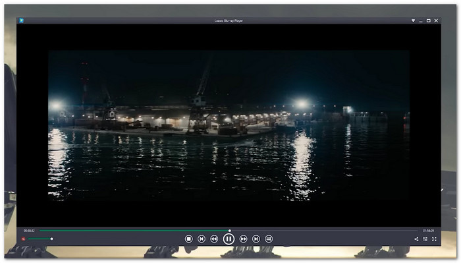Mute the audio via speaker icon
Image resolution: width=461 pixels, height=263 pixels.
coord(23,239)
